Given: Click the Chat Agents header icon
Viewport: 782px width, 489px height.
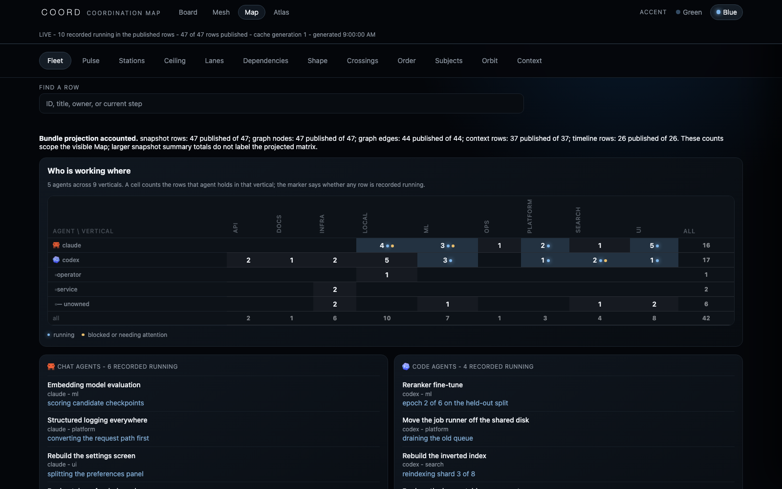Looking at the screenshot, I should [51, 366].
